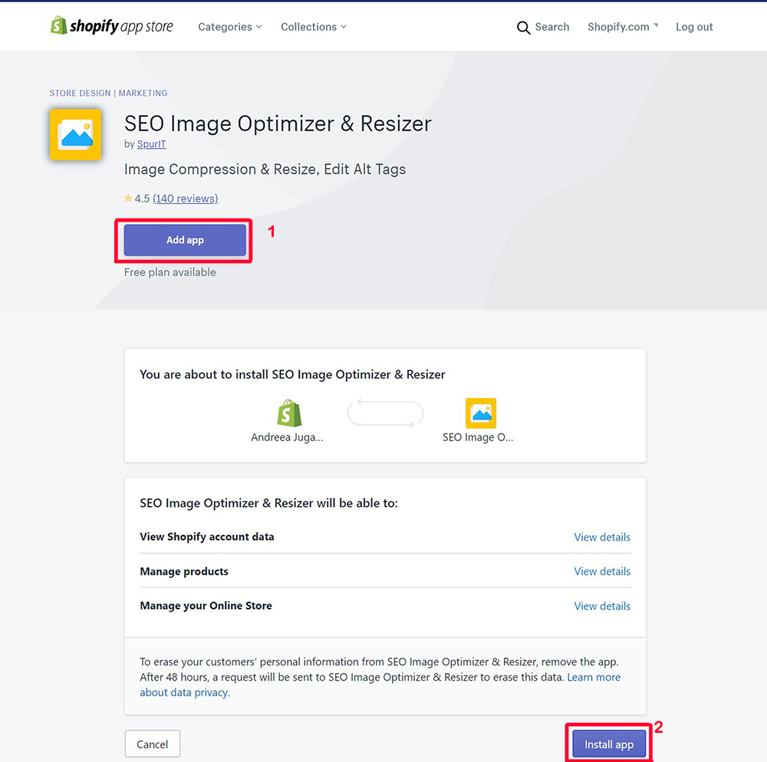
Task: Open the MARKETING category link
Action: point(143,93)
